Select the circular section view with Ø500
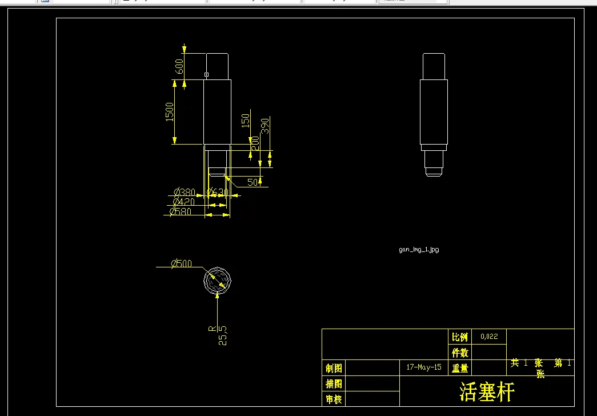Image resolution: width=597 pixels, height=416 pixels. (x=218, y=281)
